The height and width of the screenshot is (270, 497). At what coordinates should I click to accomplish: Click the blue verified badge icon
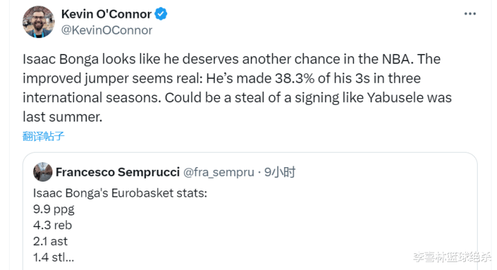click(161, 14)
